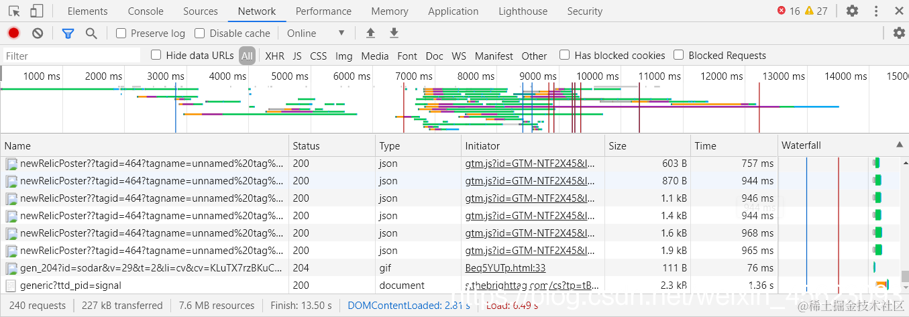Image resolution: width=909 pixels, height=317 pixels.
Task: Sort by the Time column header
Action: 733,145
